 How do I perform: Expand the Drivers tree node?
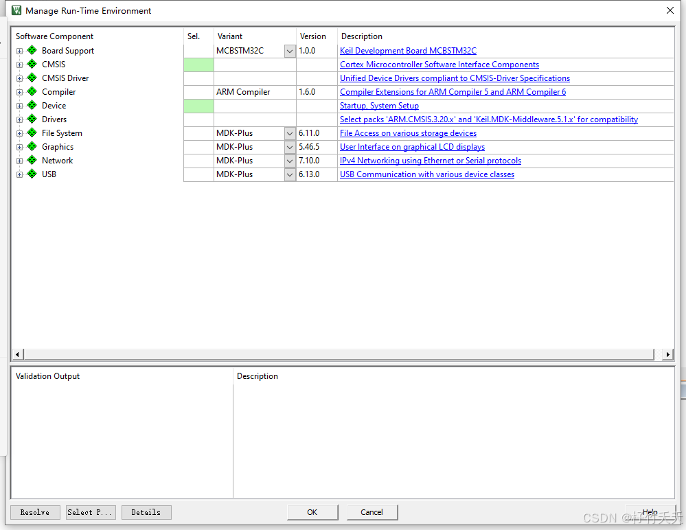point(19,120)
